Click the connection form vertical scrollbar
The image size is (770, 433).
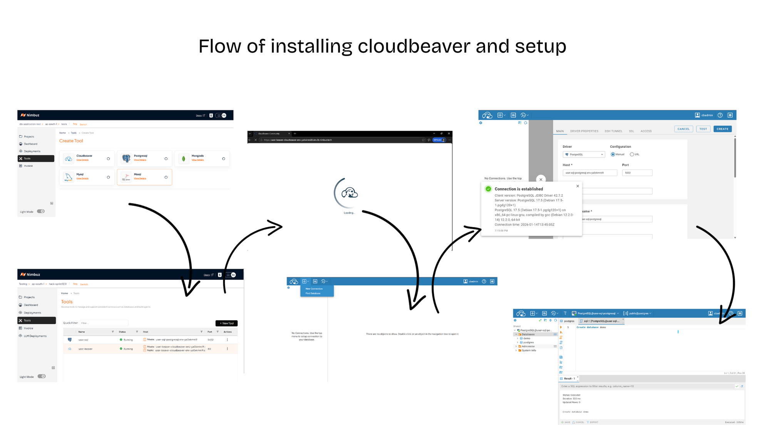click(735, 158)
